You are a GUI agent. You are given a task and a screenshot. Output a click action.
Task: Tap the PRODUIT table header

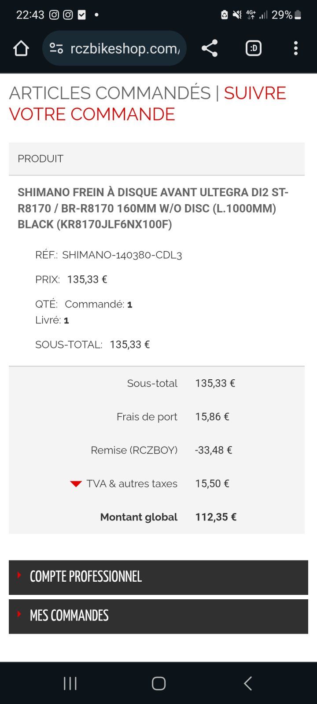(x=41, y=159)
